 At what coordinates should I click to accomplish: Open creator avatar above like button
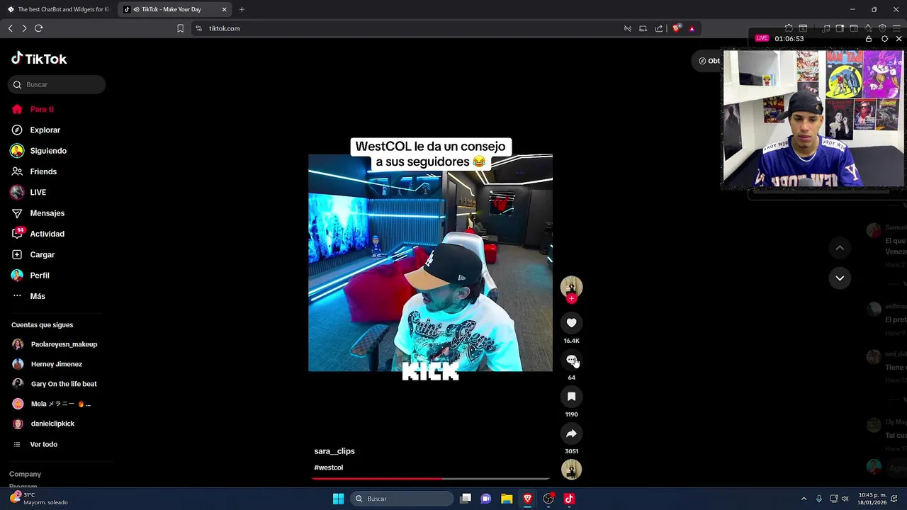(571, 286)
